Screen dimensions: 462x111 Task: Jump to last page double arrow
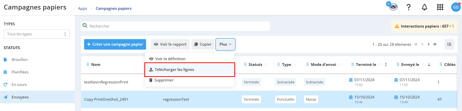[x=435, y=44]
